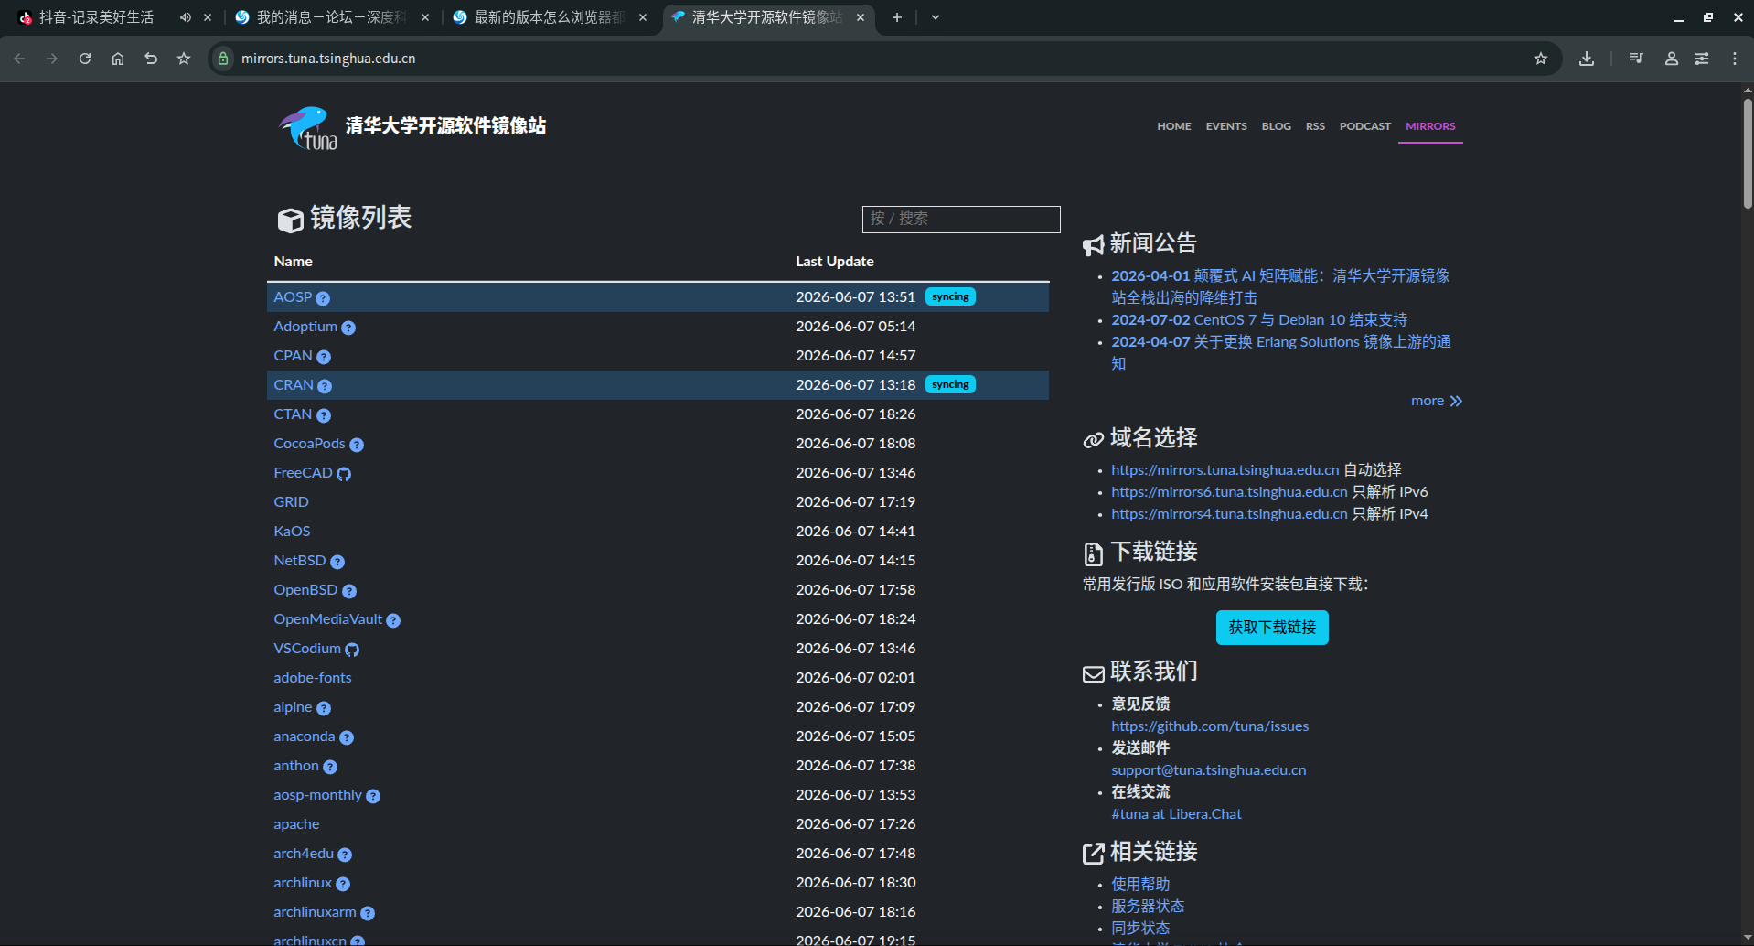Open the Adoptium mirror link
The width and height of the screenshot is (1754, 946).
tap(305, 327)
